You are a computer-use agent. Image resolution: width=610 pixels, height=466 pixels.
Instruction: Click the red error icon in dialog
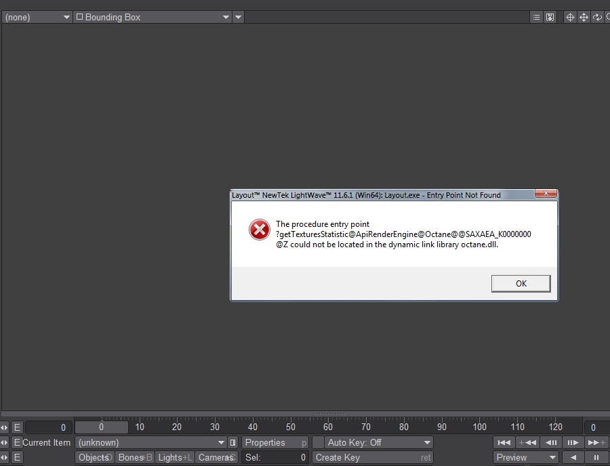coord(260,230)
